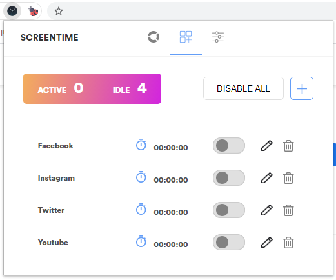The image size is (336, 280).
Task: Open the ladybug extension in toolbar
Action: tap(33, 11)
